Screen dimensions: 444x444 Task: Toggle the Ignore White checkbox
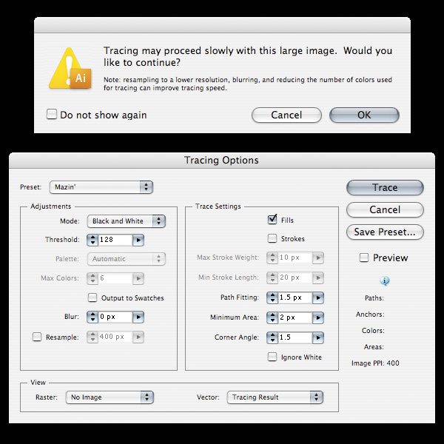272,357
